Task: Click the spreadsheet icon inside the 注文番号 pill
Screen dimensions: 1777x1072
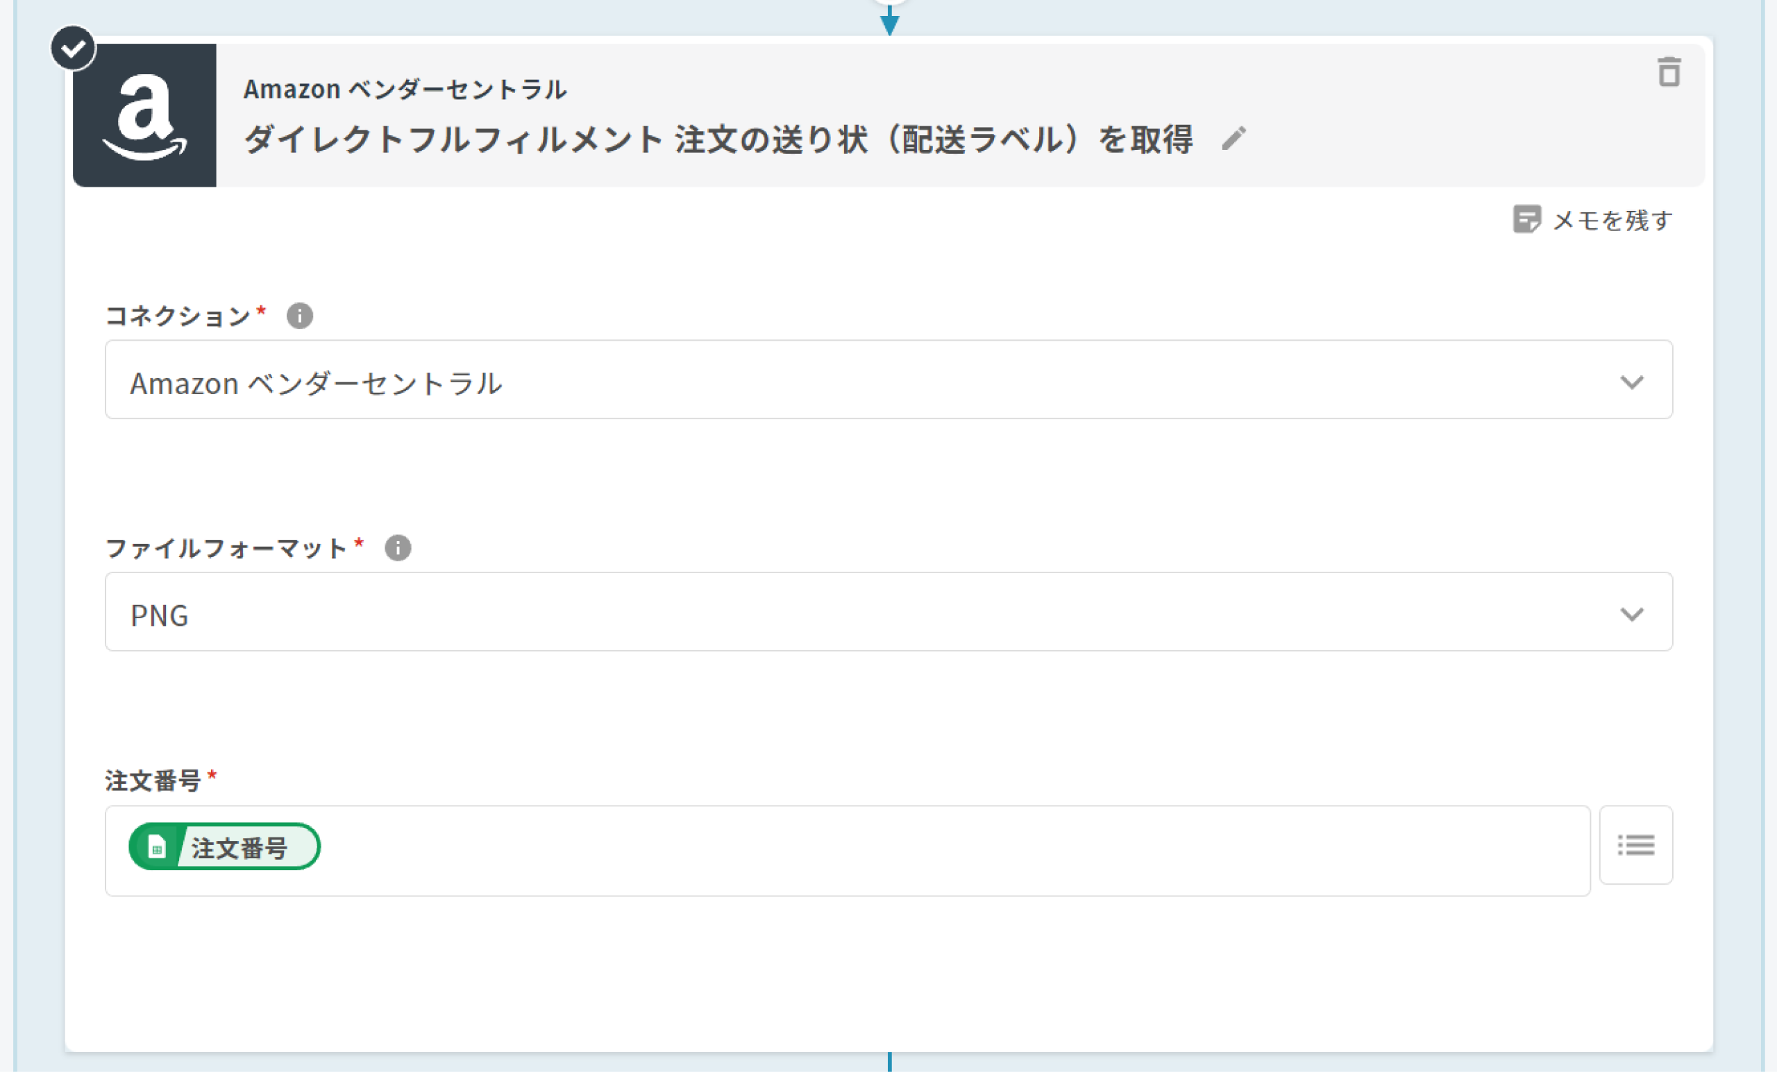Action: coord(156,847)
